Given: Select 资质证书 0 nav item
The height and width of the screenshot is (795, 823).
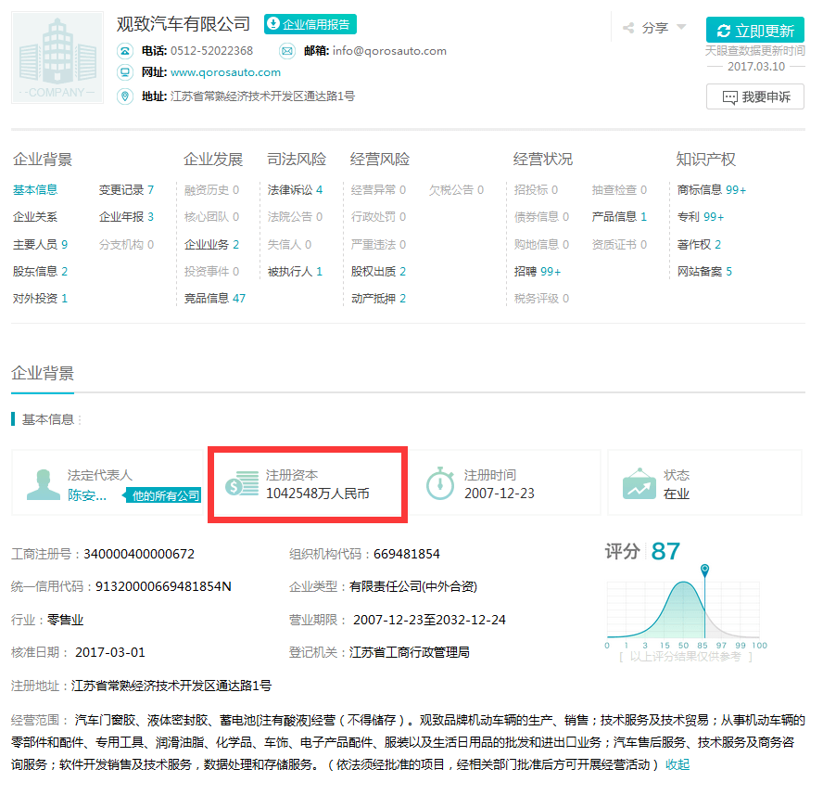Looking at the screenshot, I should [x=619, y=244].
